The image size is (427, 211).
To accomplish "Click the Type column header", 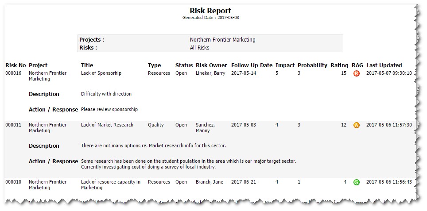I will point(155,65).
